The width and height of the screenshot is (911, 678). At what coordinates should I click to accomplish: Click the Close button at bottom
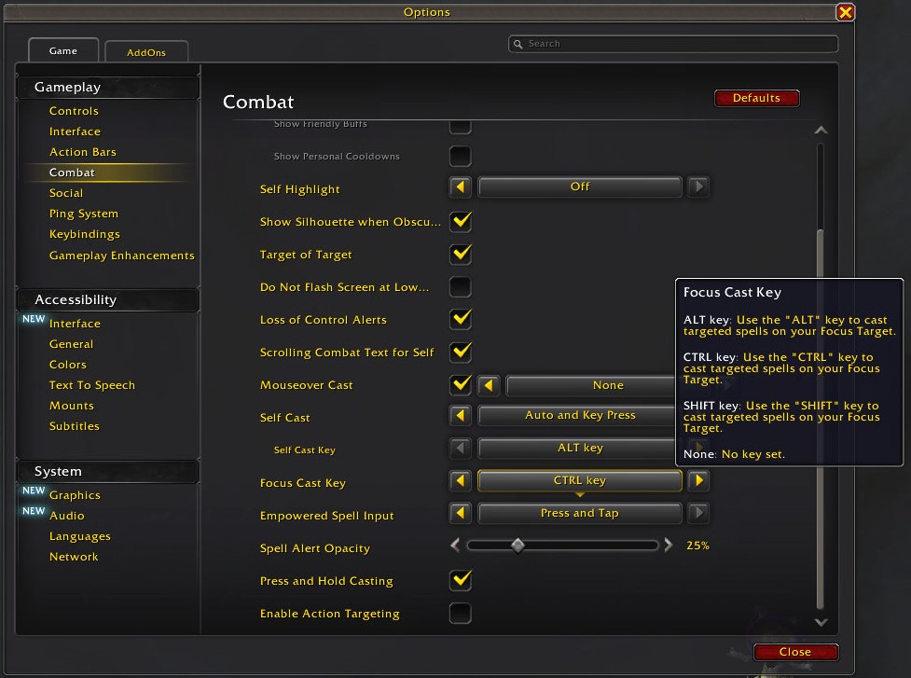(794, 652)
